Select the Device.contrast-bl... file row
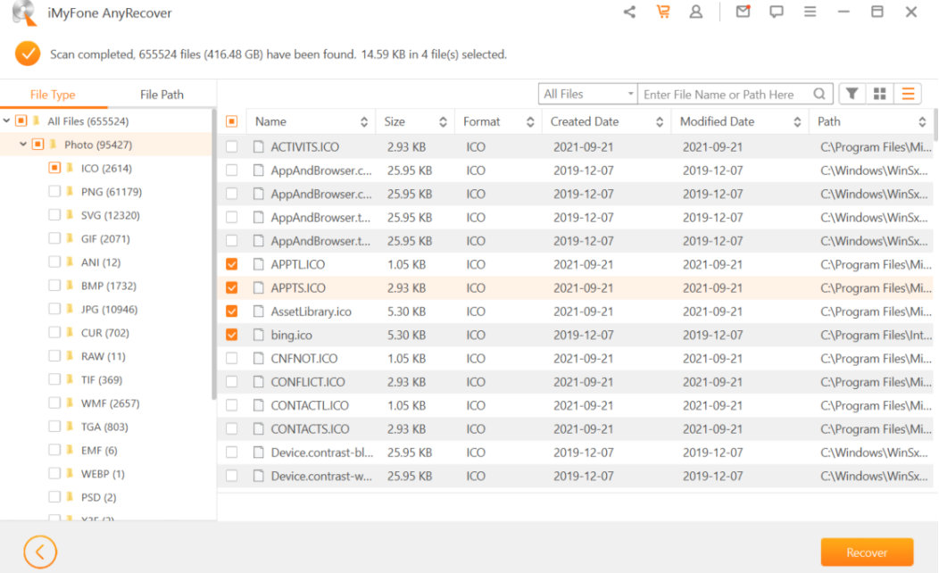This screenshot has height=573, width=939. click(x=576, y=452)
